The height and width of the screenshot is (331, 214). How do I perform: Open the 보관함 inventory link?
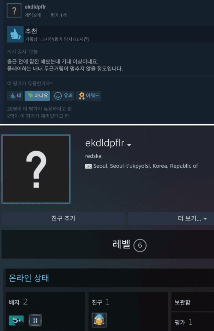[x=182, y=302]
